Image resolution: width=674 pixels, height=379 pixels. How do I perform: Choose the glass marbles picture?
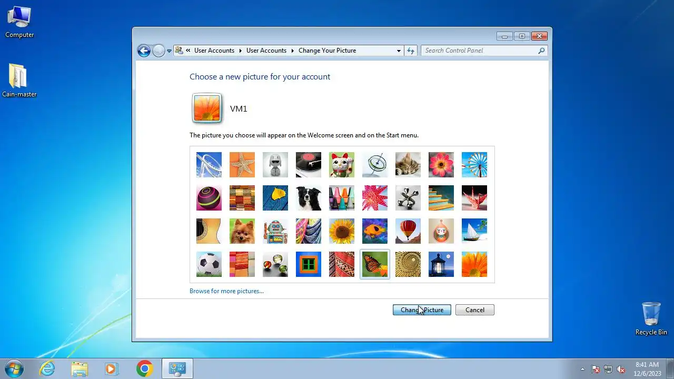(x=275, y=264)
